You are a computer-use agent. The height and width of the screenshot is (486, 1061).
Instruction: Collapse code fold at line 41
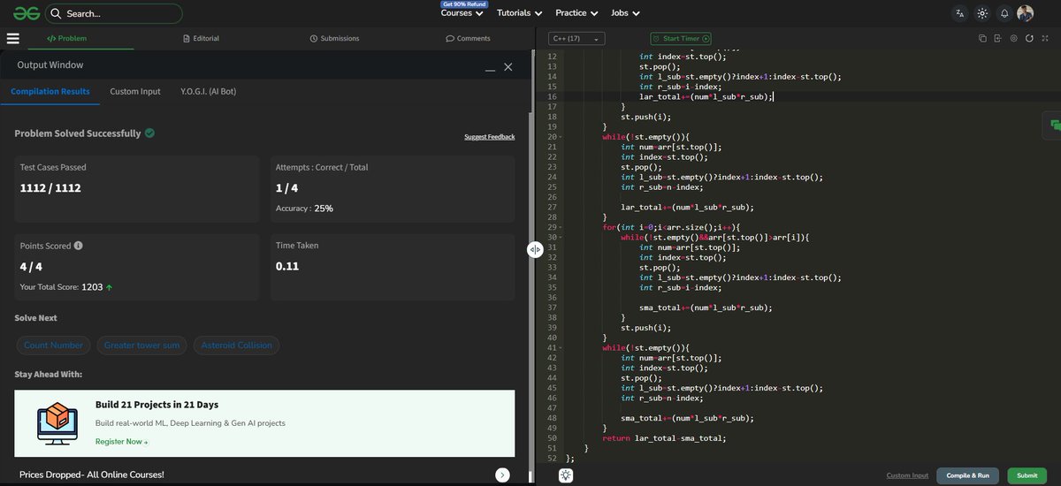click(562, 348)
